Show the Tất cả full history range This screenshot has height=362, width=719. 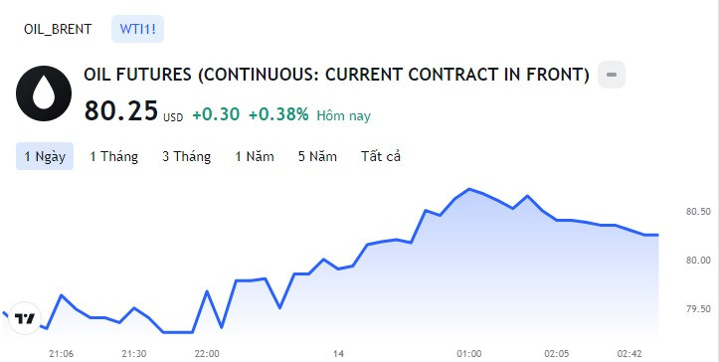point(381,156)
